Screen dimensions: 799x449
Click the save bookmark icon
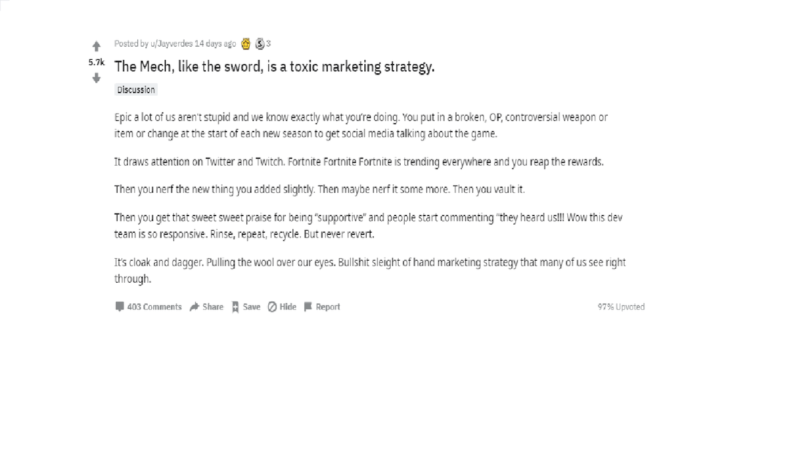(x=235, y=307)
